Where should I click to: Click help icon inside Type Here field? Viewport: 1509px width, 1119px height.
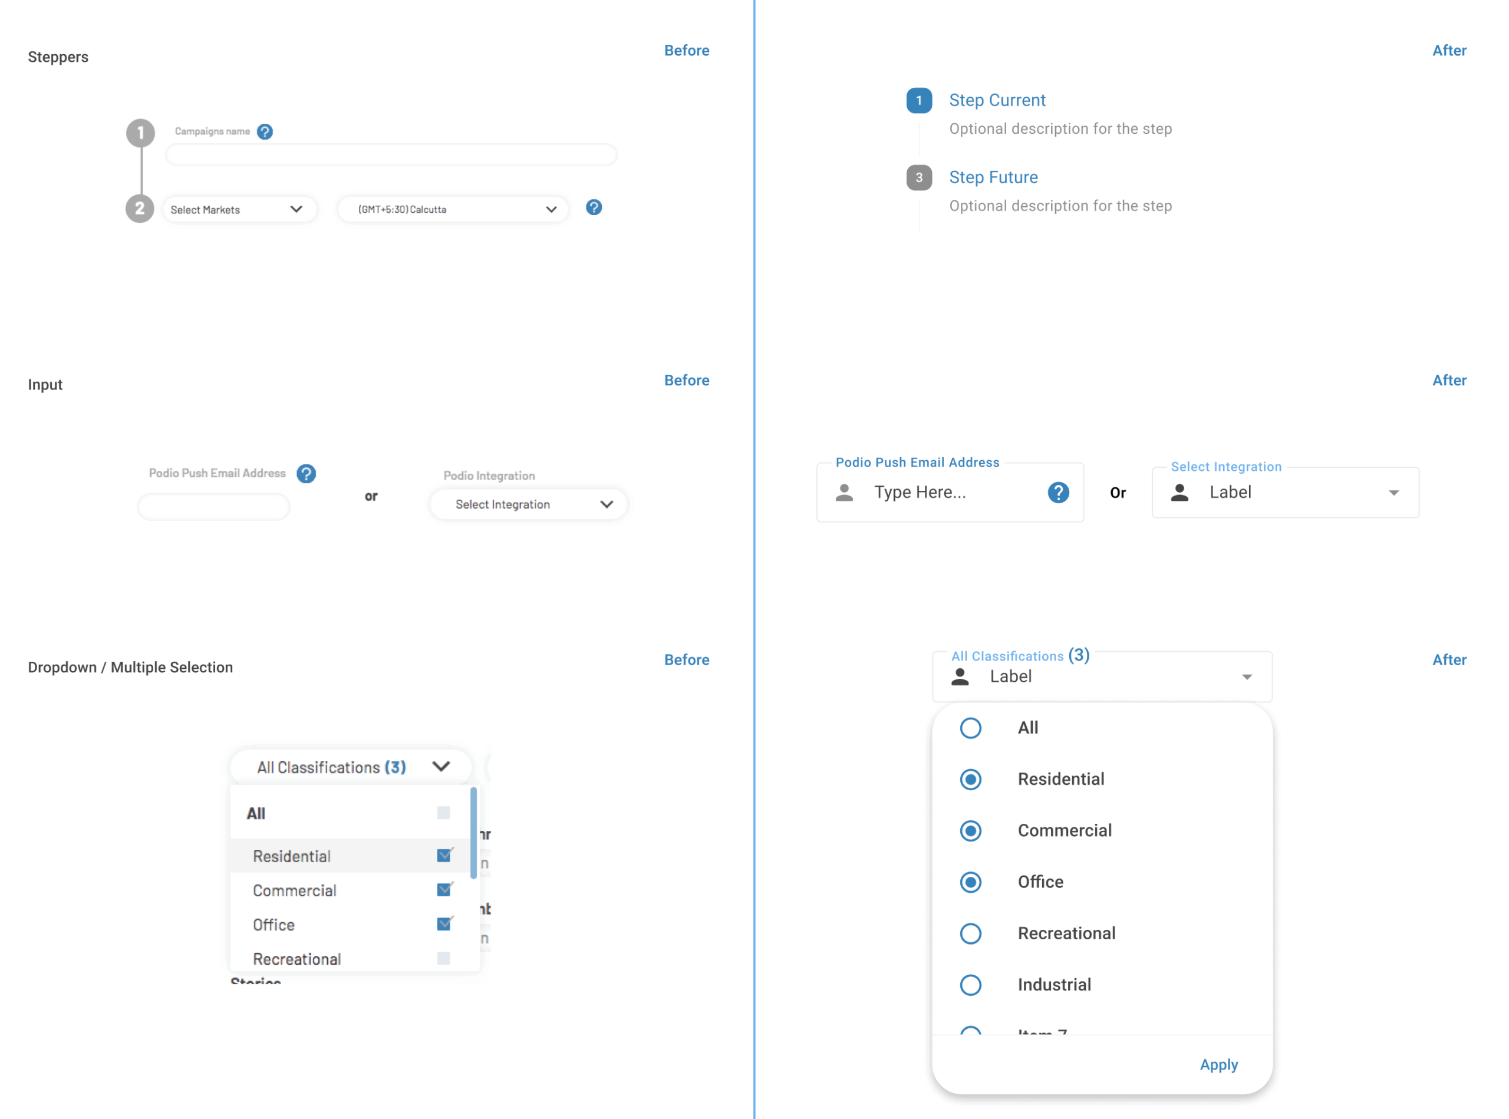[x=1057, y=493]
